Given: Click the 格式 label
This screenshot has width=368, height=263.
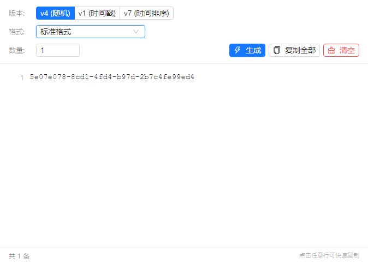Looking at the screenshot, I should [17, 32].
